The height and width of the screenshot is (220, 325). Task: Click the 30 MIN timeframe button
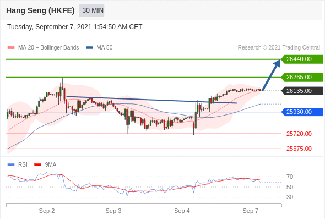(x=91, y=10)
